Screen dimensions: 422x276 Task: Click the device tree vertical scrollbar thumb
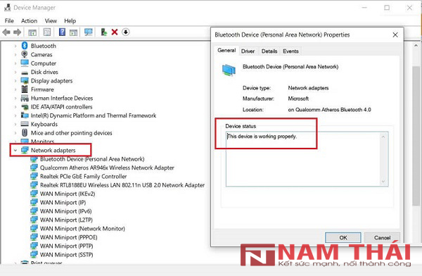pyautogui.click(x=416, y=136)
